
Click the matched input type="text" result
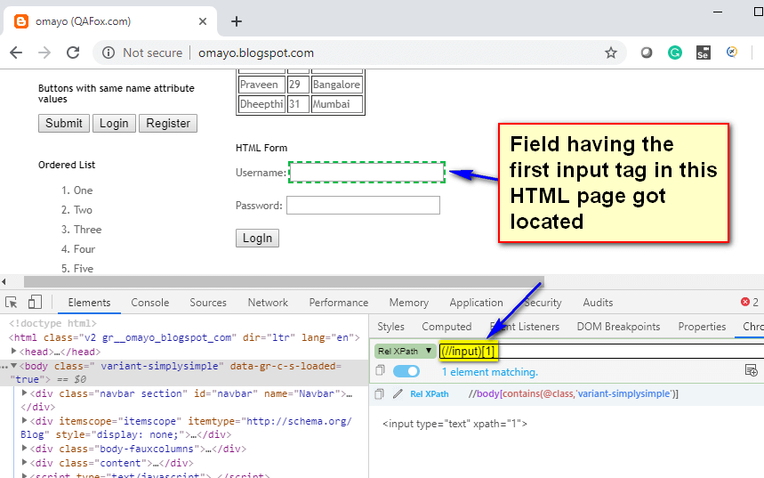click(454, 424)
